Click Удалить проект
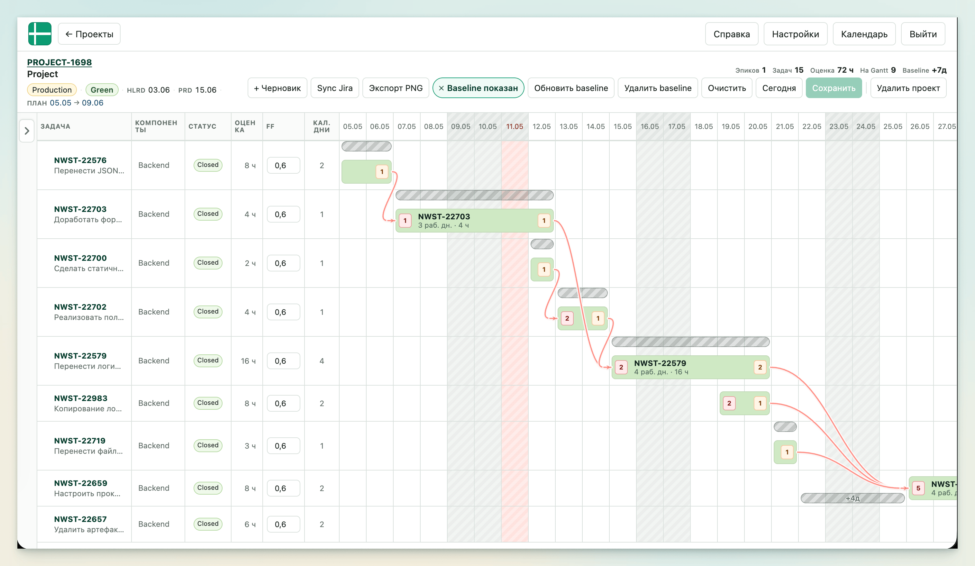The width and height of the screenshot is (975, 566). pyautogui.click(x=908, y=88)
